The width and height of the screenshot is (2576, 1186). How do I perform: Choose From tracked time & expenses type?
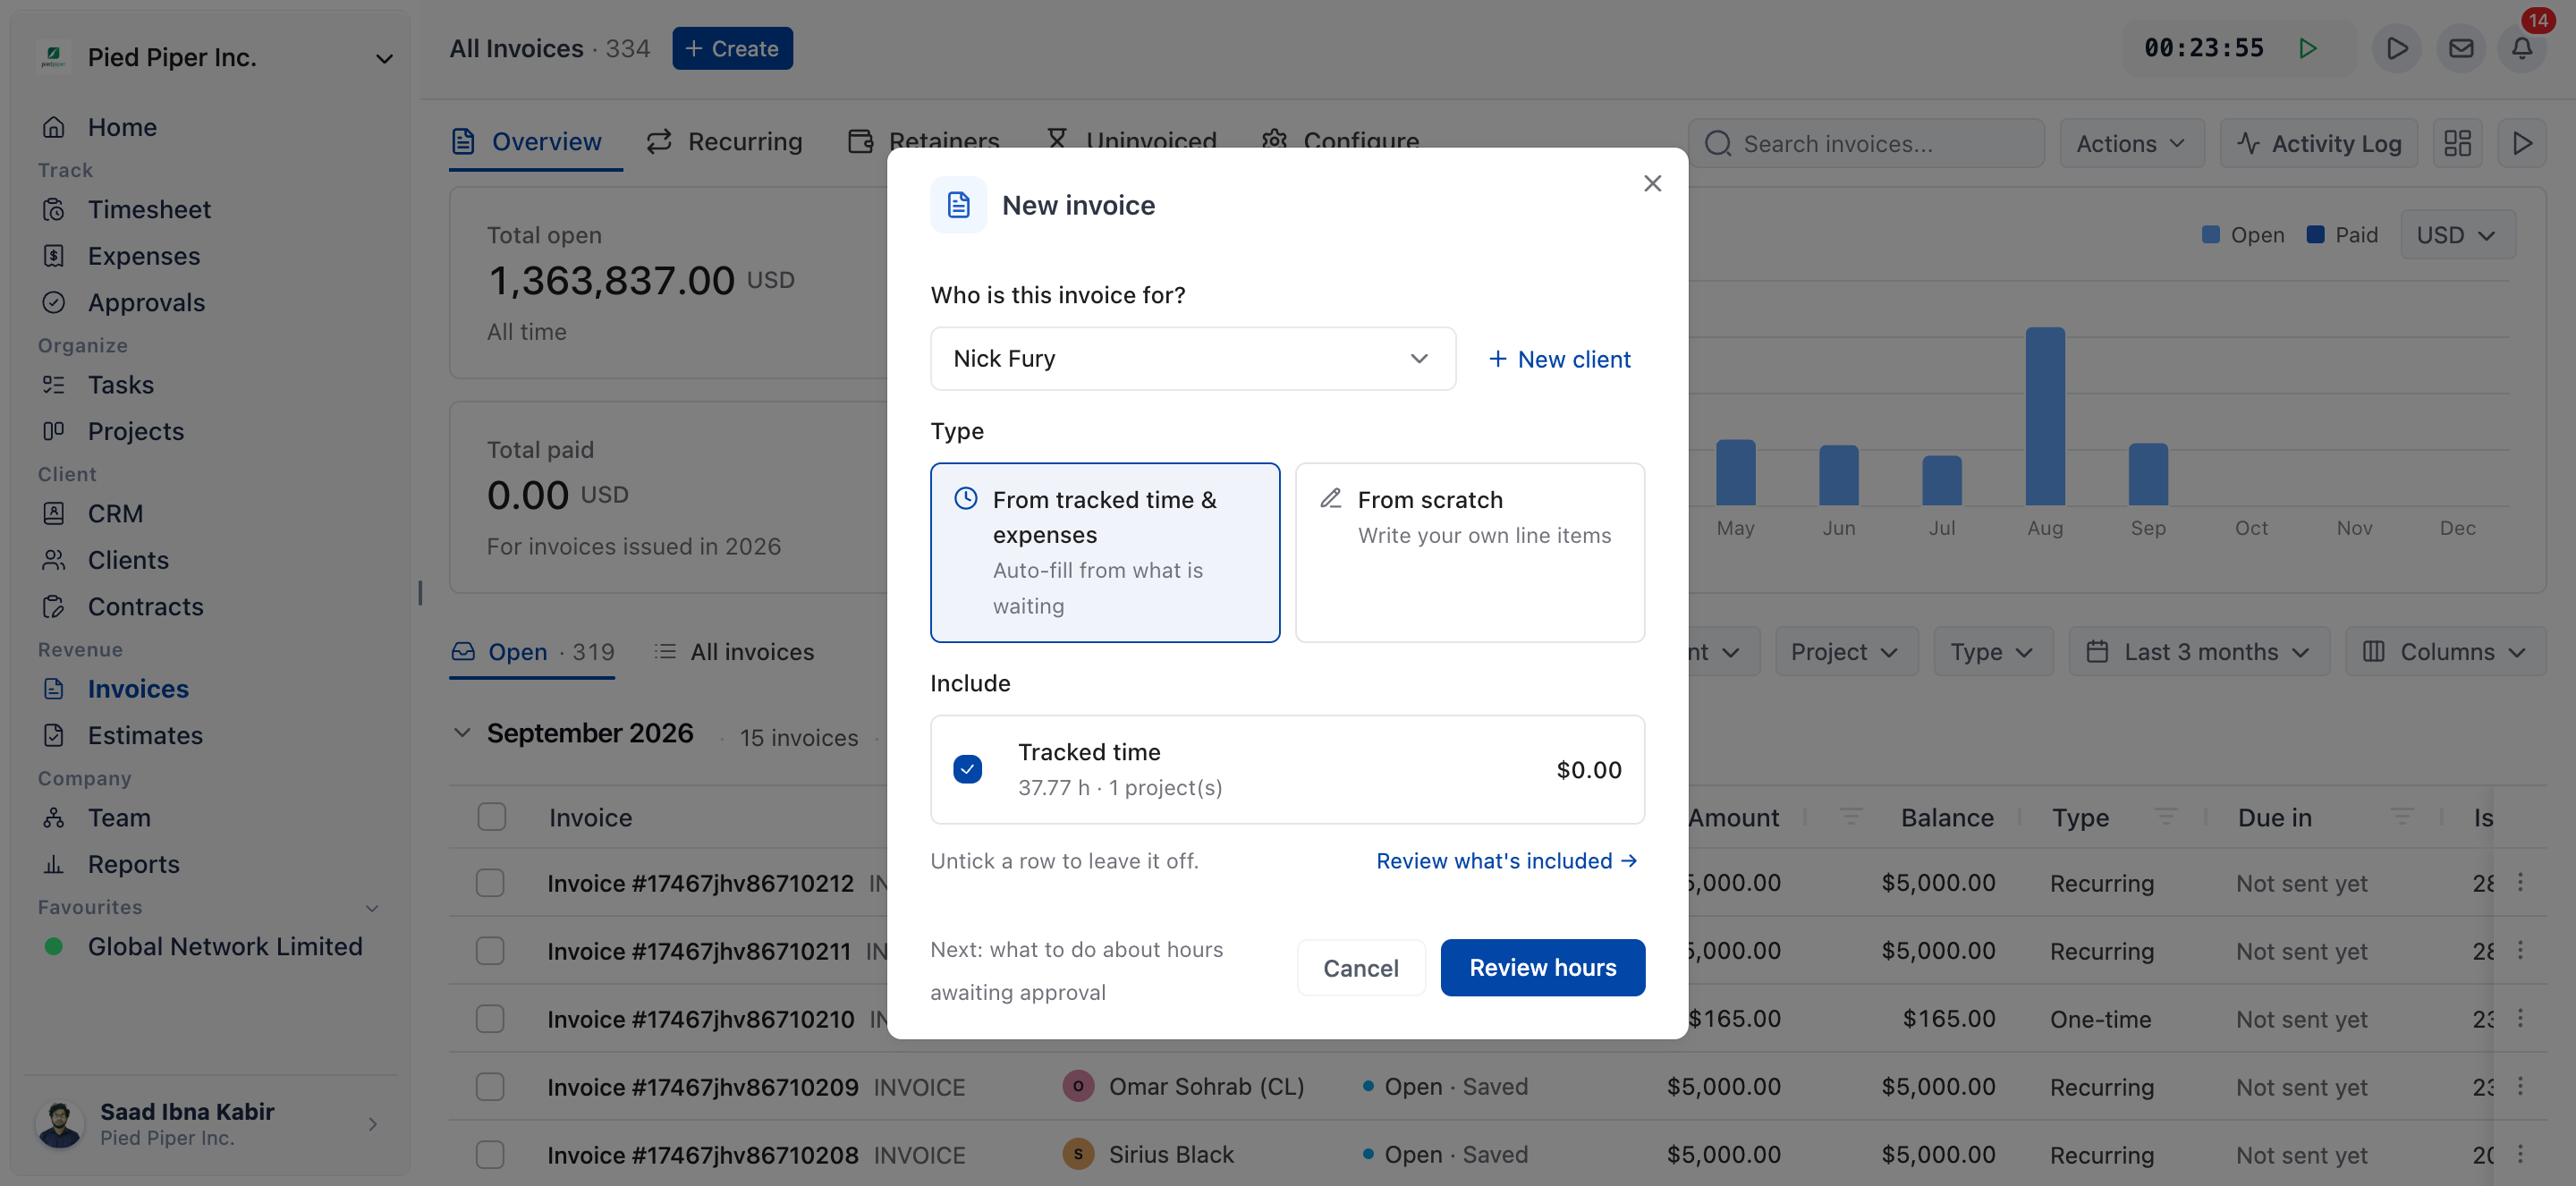pyautogui.click(x=1105, y=552)
